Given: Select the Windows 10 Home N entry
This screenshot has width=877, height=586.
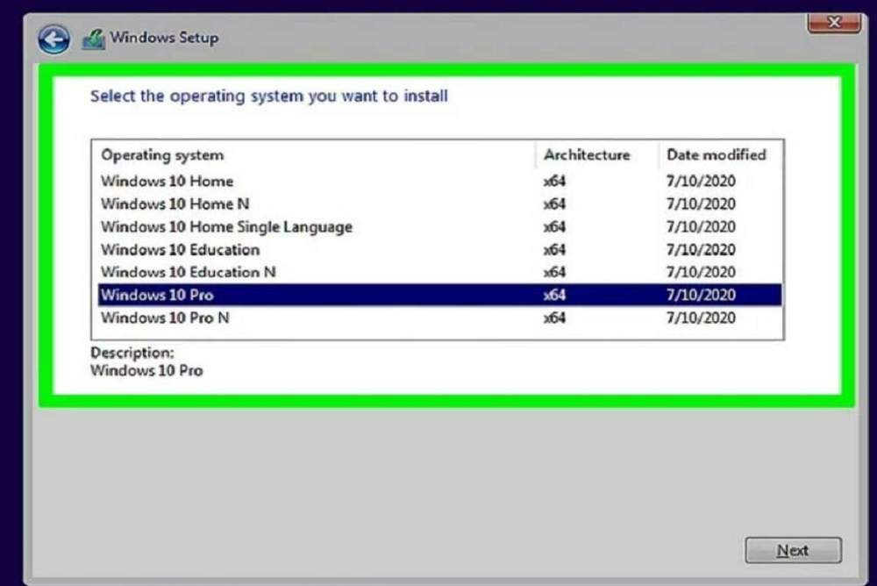Looking at the screenshot, I should click(175, 204).
